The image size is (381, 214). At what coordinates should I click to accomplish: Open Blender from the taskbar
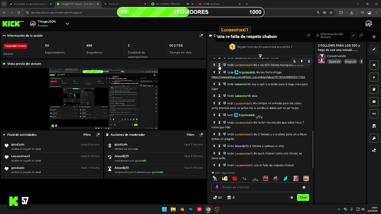tap(182, 209)
